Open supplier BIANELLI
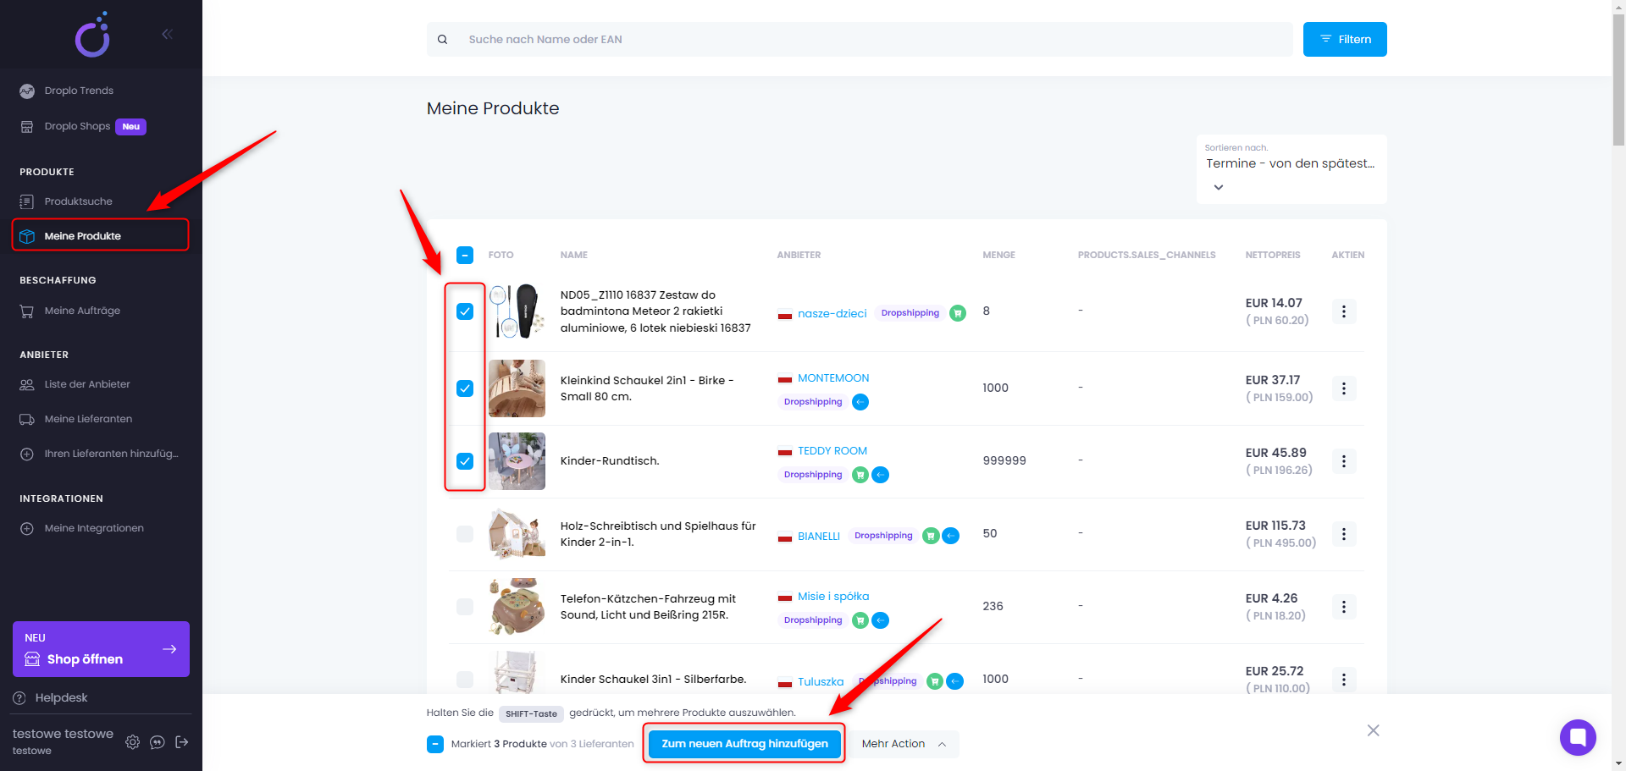1626x771 pixels. click(x=819, y=537)
